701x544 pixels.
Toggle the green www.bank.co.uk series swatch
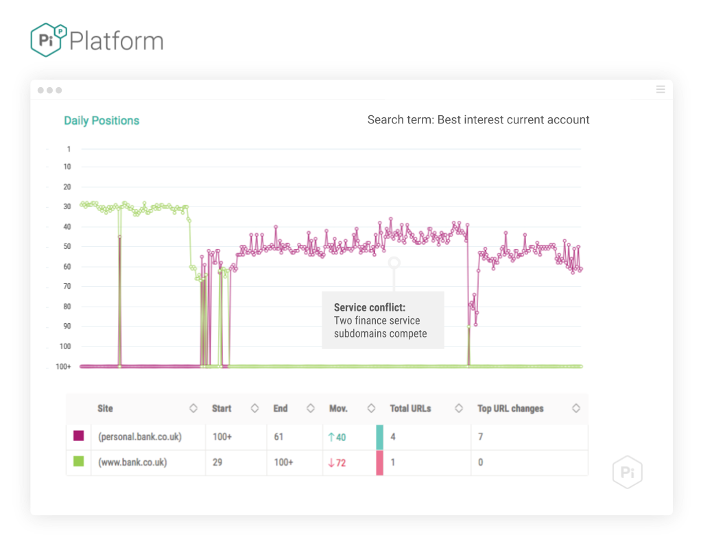[x=79, y=461]
